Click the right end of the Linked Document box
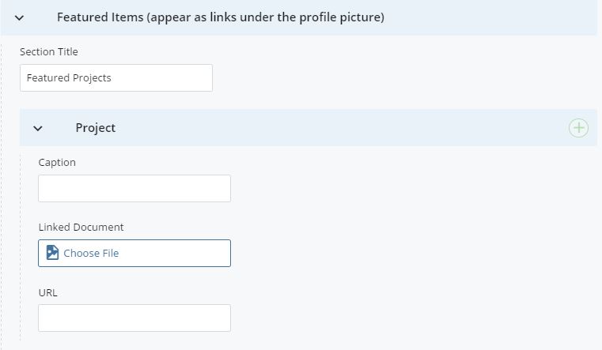Screen dimensions: 602x350 click(219, 253)
